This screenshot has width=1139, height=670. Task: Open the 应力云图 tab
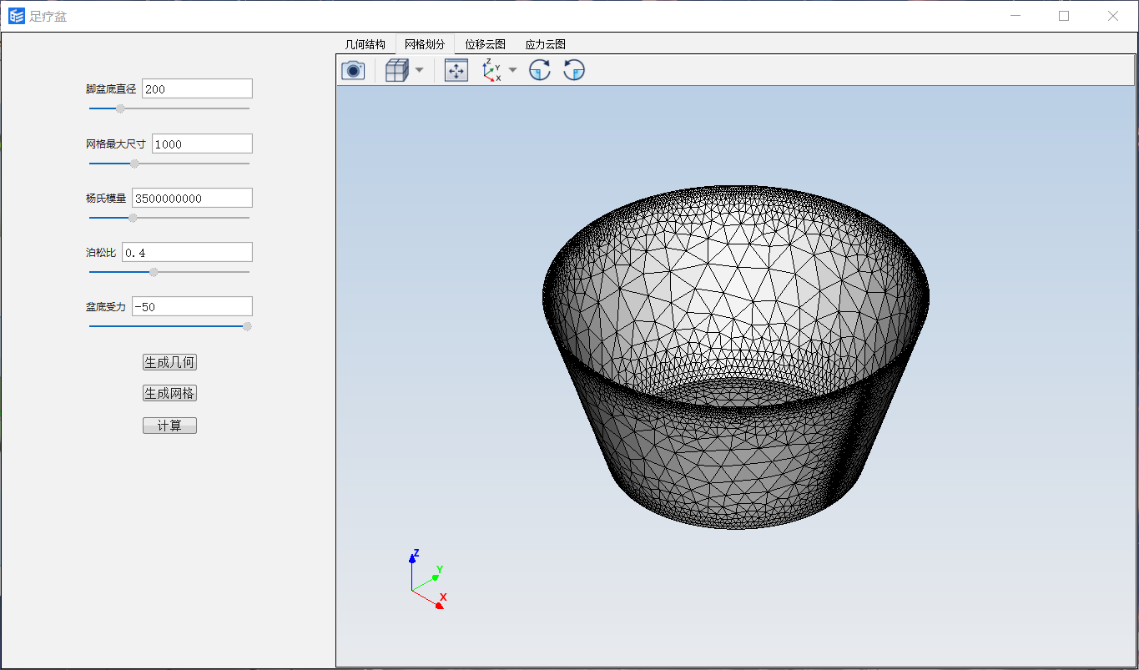pos(545,44)
